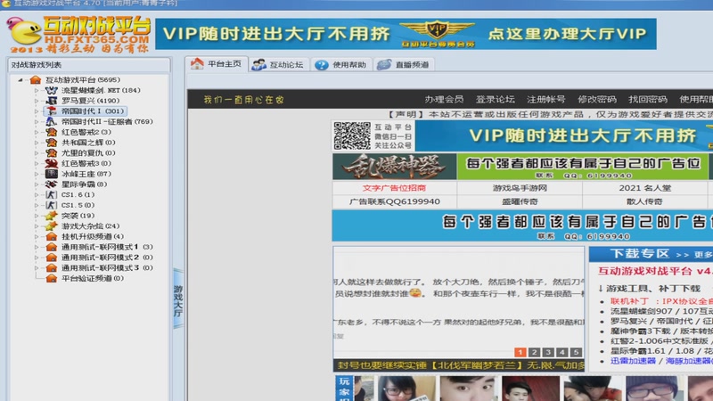Screen dimensions: 713x401
Task: Open the 联机补丁 IPX download link
Action: point(661,301)
